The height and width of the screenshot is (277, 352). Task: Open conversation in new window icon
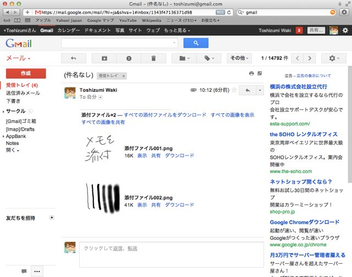tap(260, 73)
